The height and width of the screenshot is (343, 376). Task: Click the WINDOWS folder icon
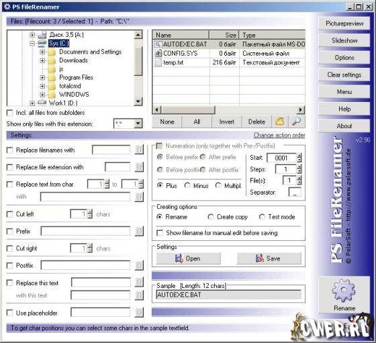coord(52,95)
